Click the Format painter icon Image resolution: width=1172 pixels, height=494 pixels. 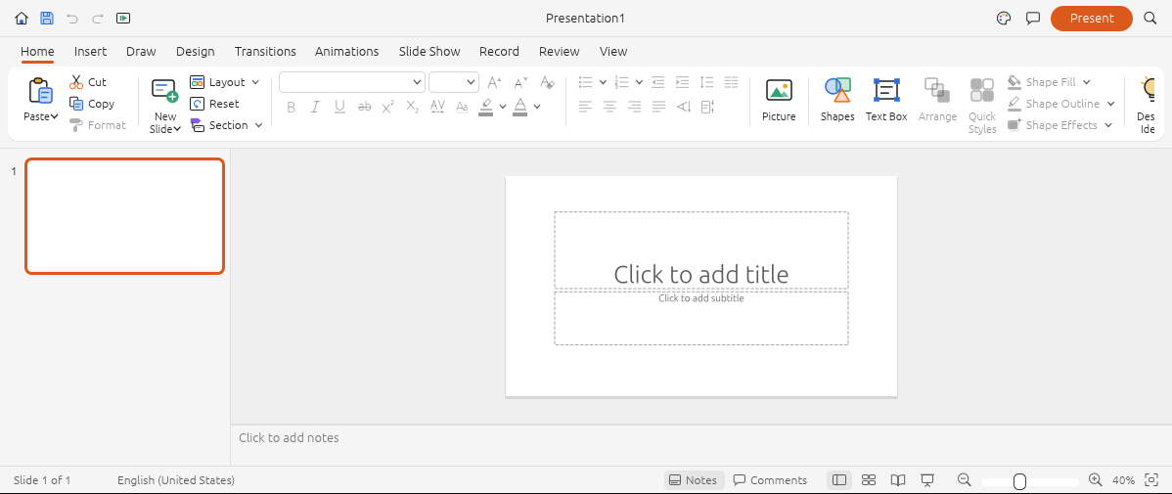coord(76,125)
